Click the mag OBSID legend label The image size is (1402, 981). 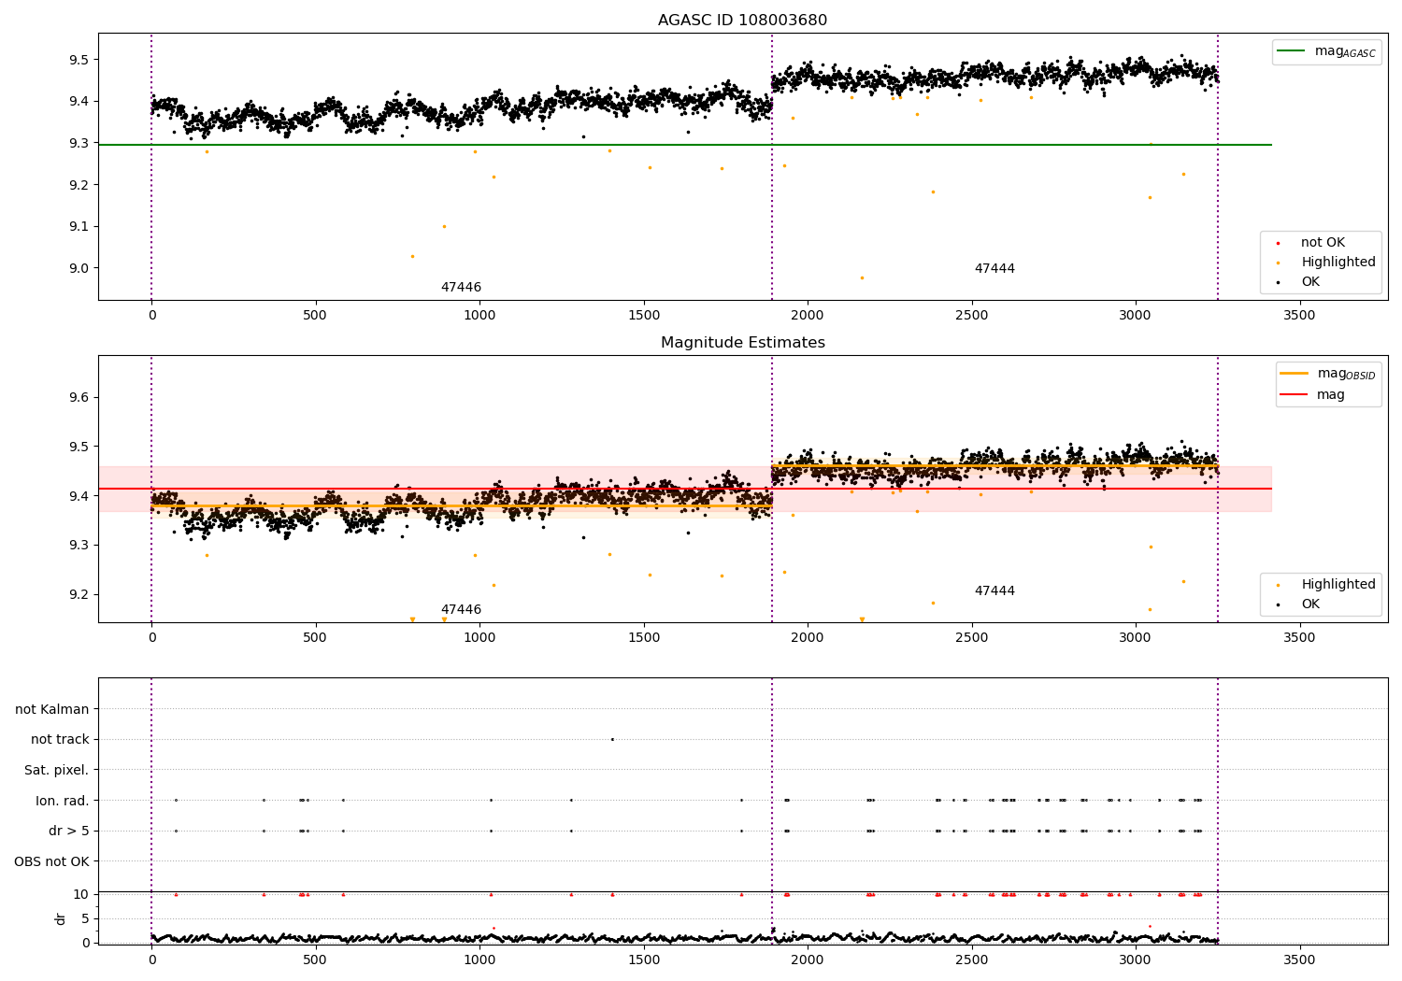pos(1347,374)
